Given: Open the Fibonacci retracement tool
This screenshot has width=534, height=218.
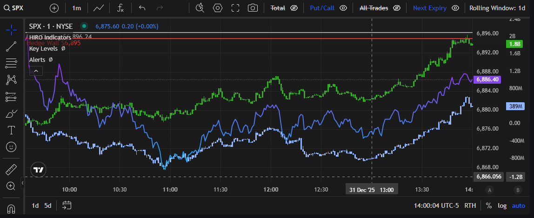Looking at the screenshot, I should (11, 63).
